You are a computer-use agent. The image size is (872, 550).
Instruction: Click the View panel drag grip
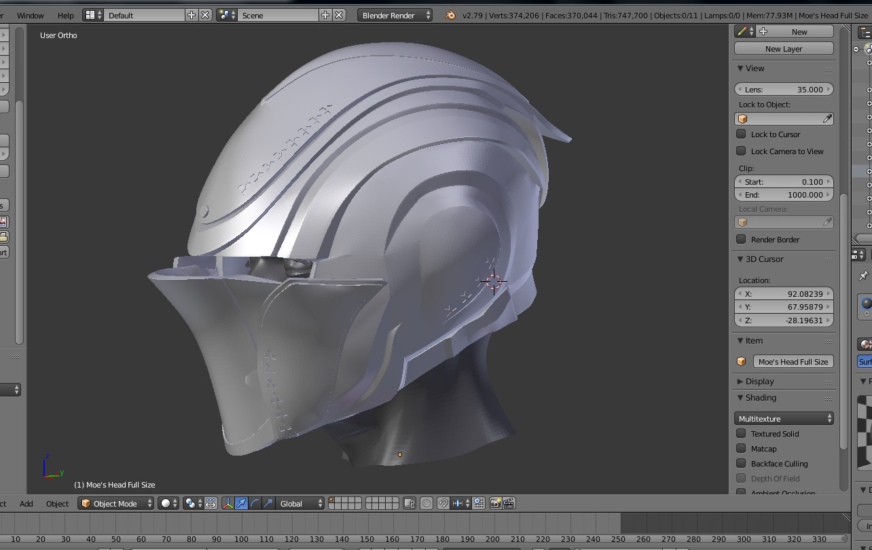tap(829, 69)
